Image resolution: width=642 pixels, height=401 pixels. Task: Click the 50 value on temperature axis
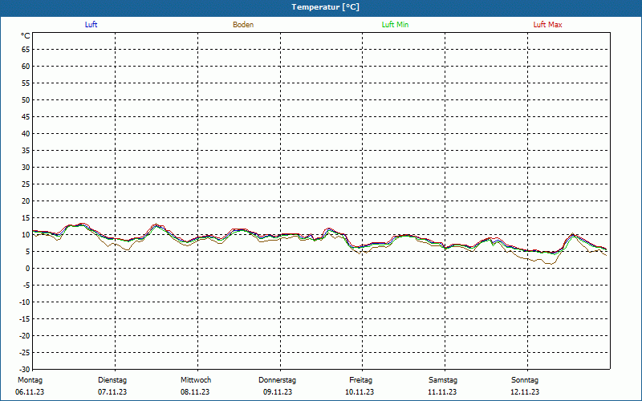[x=26, y=99]
